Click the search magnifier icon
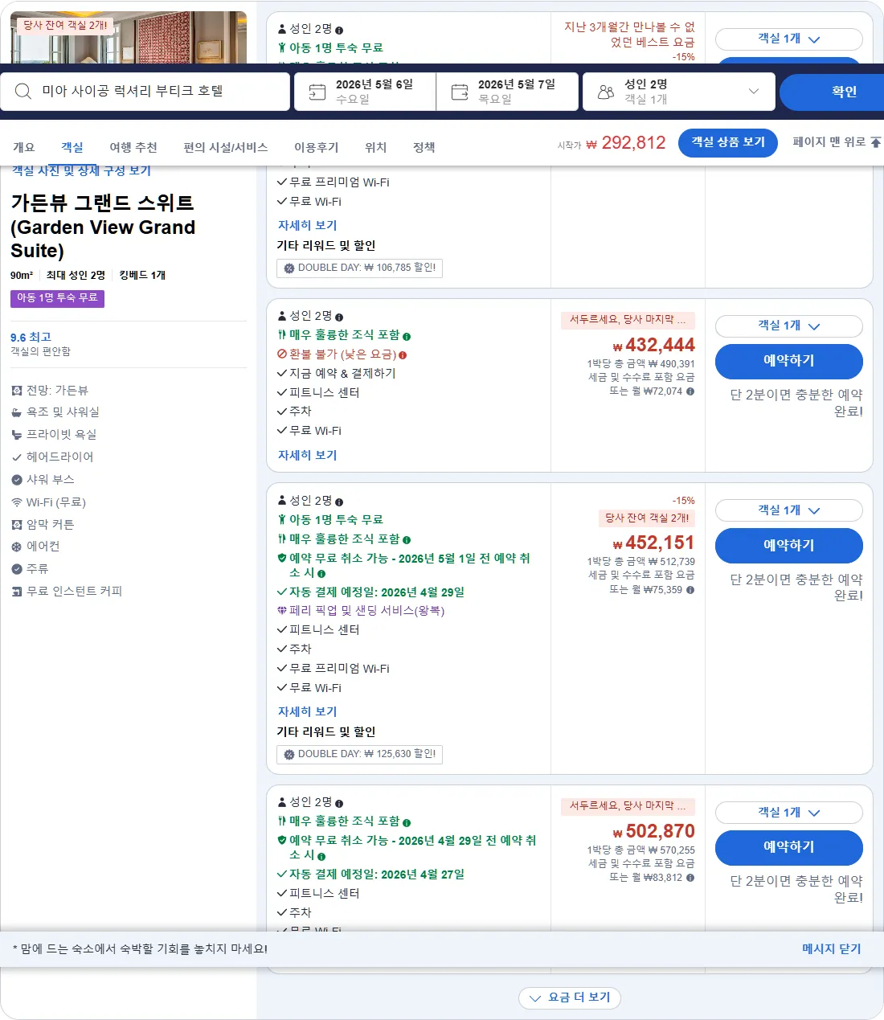884x1020 pixels. tap(23, 92)
